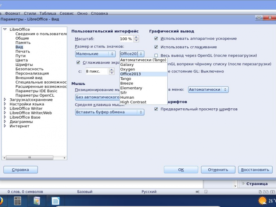Expand the LibreOffice Base node
Screen dimensions: 276x207
[5, 117]
